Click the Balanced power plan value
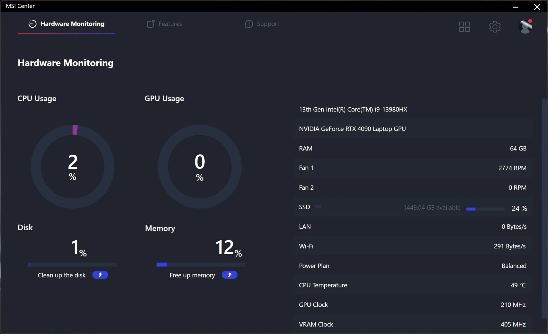Viewport: 548px width, 334px height. (514, 266)
